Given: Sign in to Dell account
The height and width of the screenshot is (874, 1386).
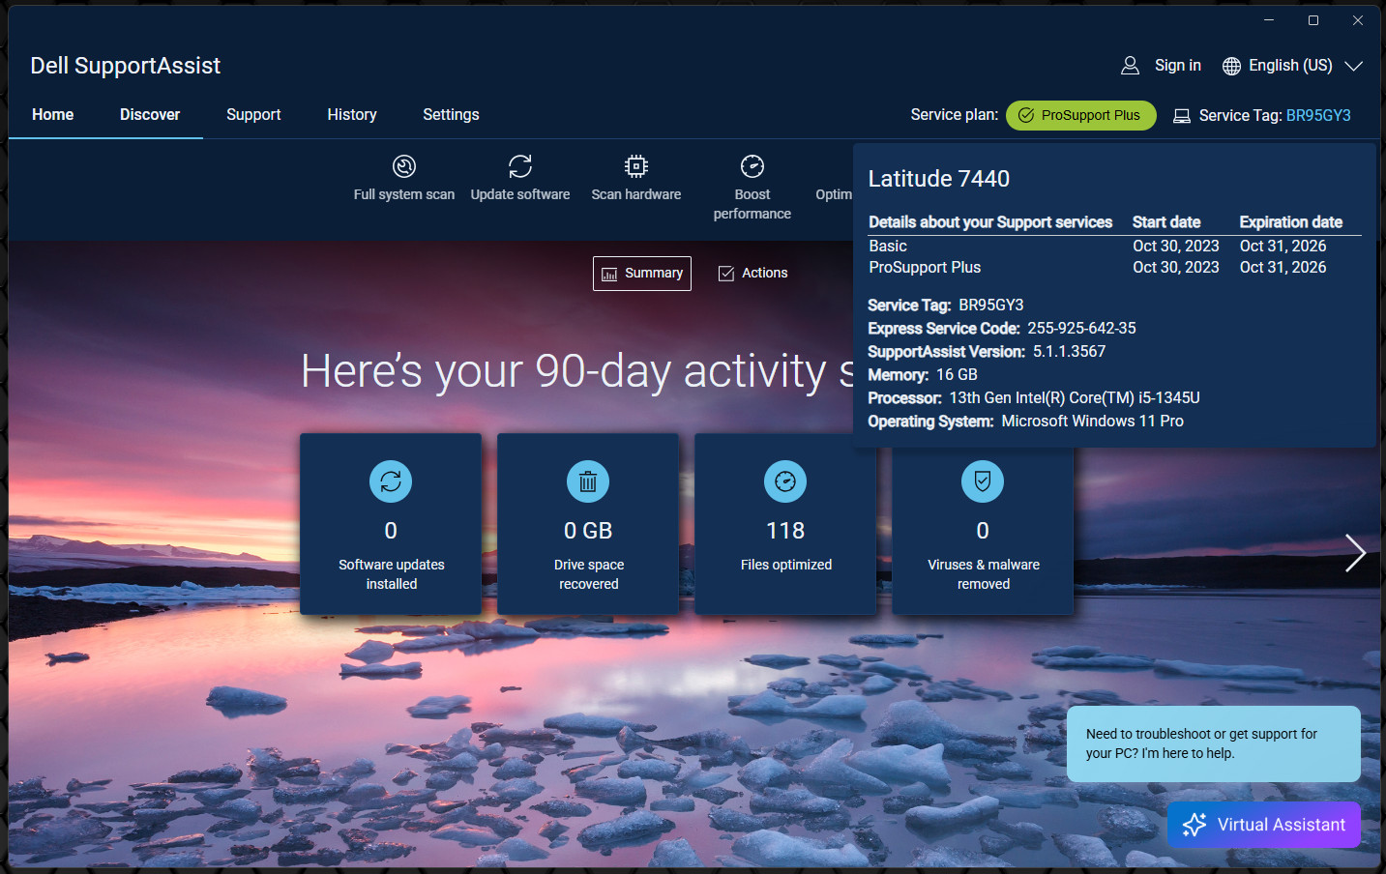Looking at the screenshot, I should click(1178, 65).
